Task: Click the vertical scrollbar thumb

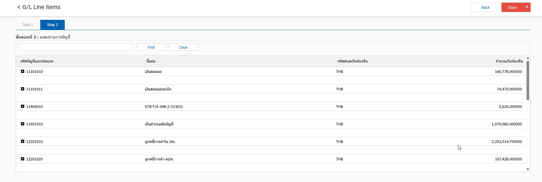Action: [528, 80]
